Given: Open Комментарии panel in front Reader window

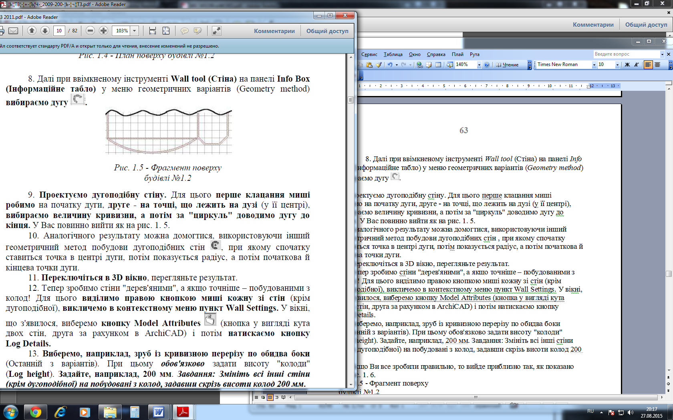Looking at the screenshot, I should (274, 31).
